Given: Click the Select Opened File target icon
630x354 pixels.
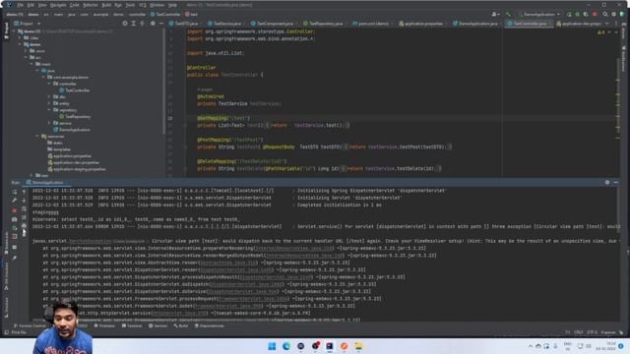Looking at the screenshot, I should click(125, 24).
